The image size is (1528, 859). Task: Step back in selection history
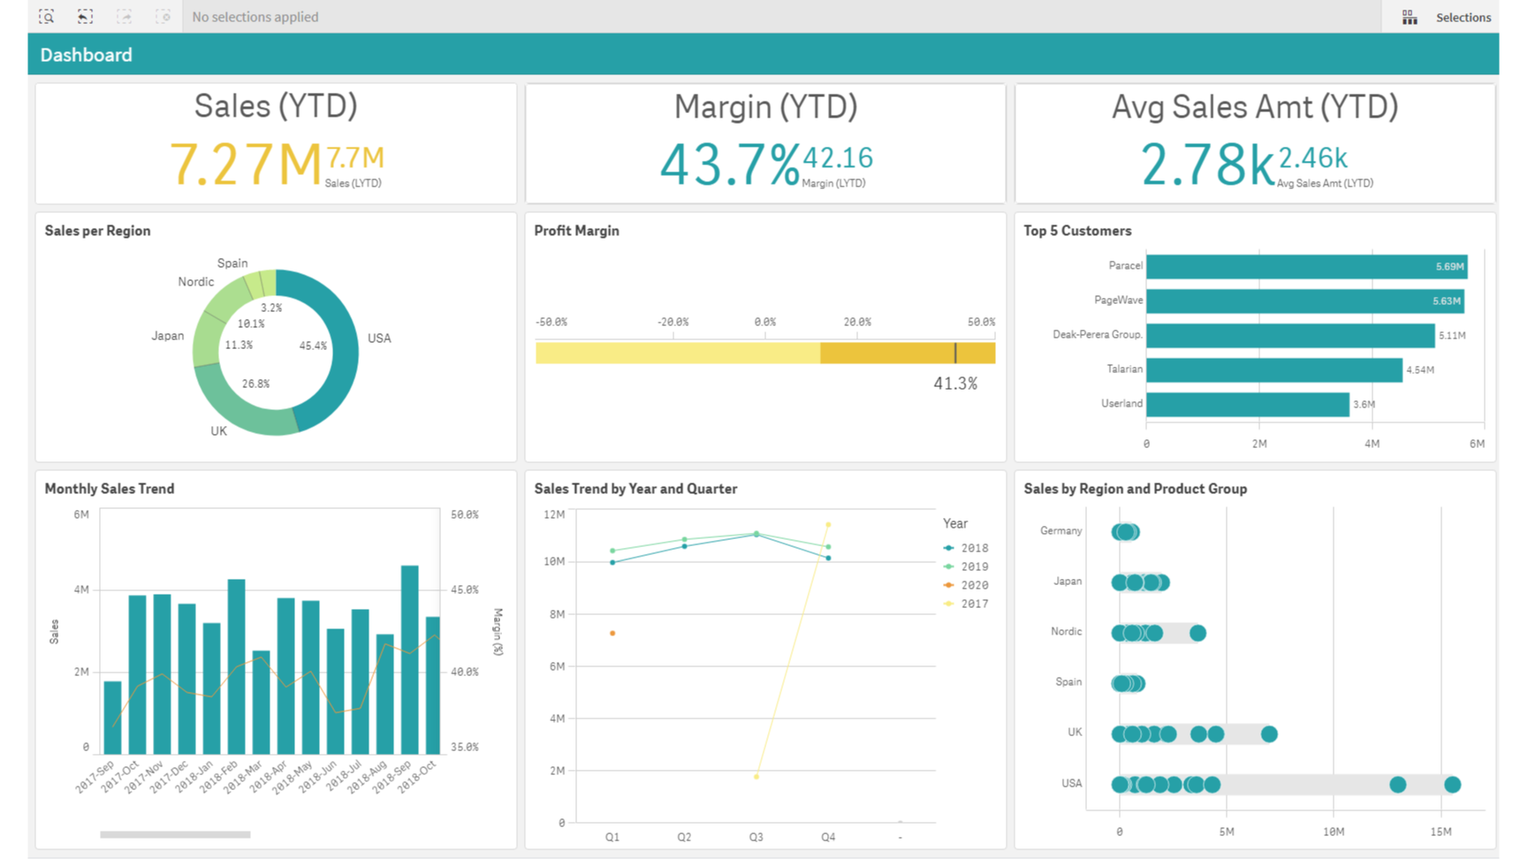[85, 17]
